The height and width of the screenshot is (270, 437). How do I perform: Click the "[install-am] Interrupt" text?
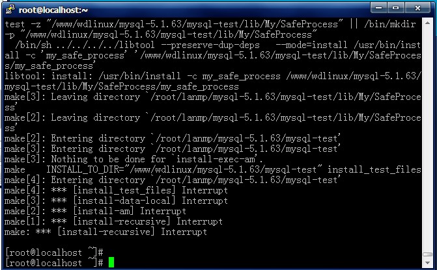tap(130, 211)
